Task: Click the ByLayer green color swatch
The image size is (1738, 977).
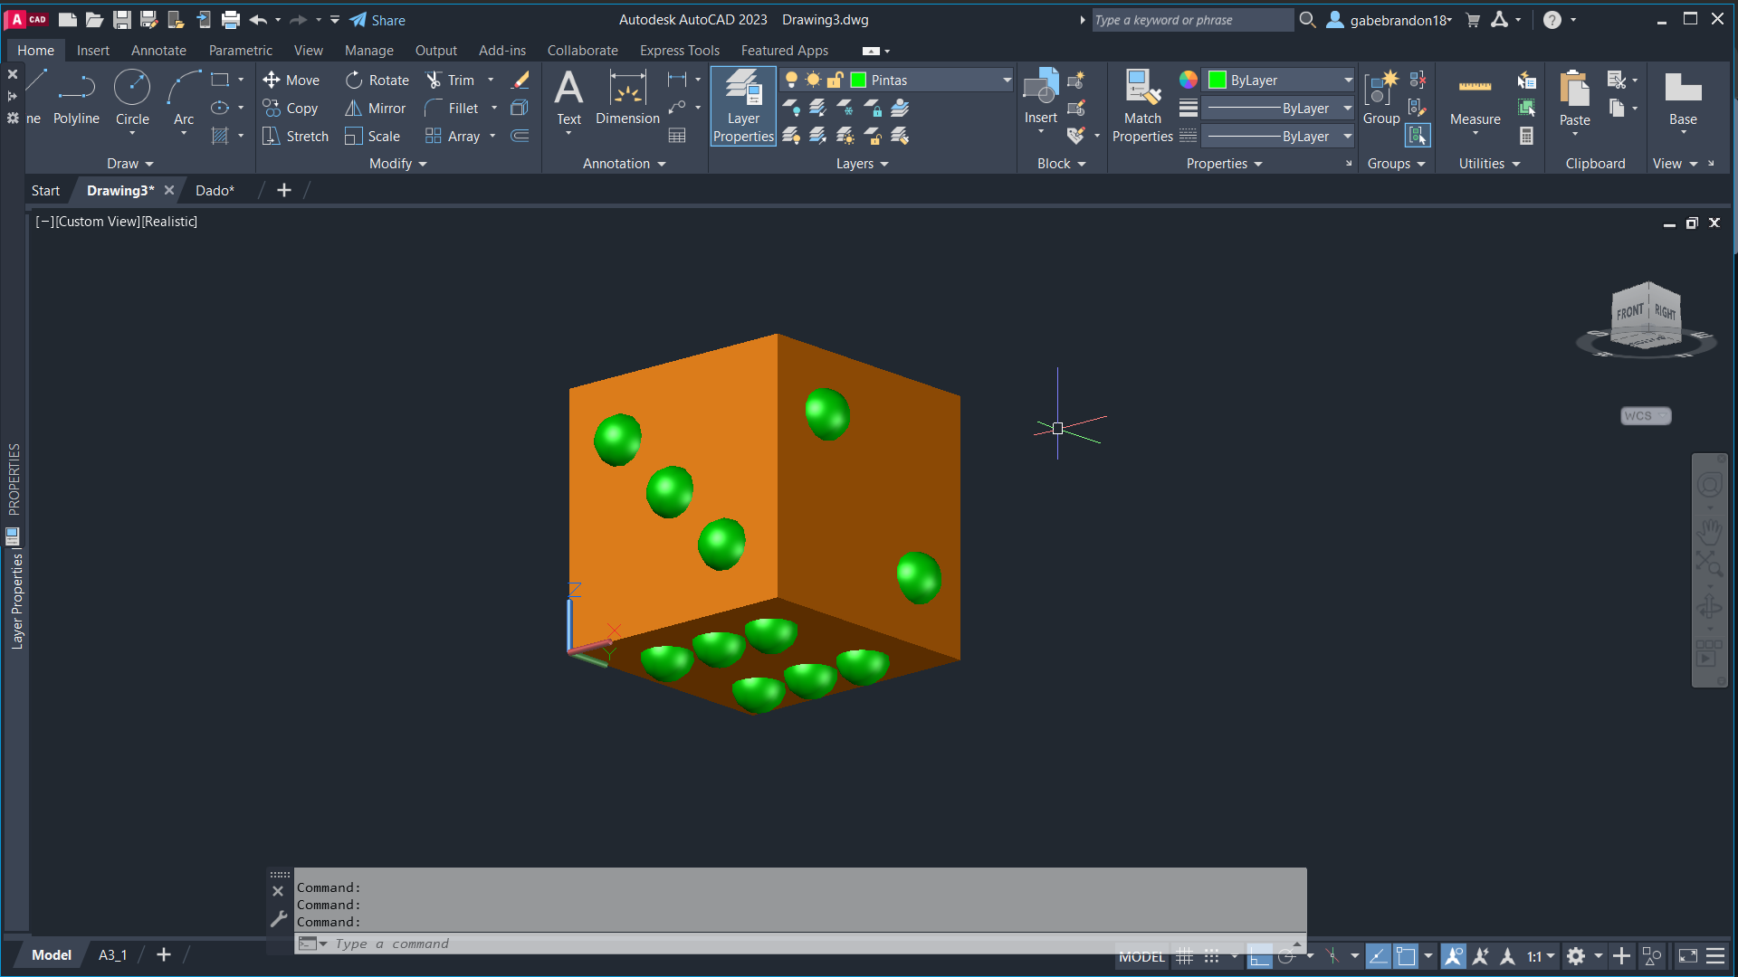Action: (x=1218, y=81)
